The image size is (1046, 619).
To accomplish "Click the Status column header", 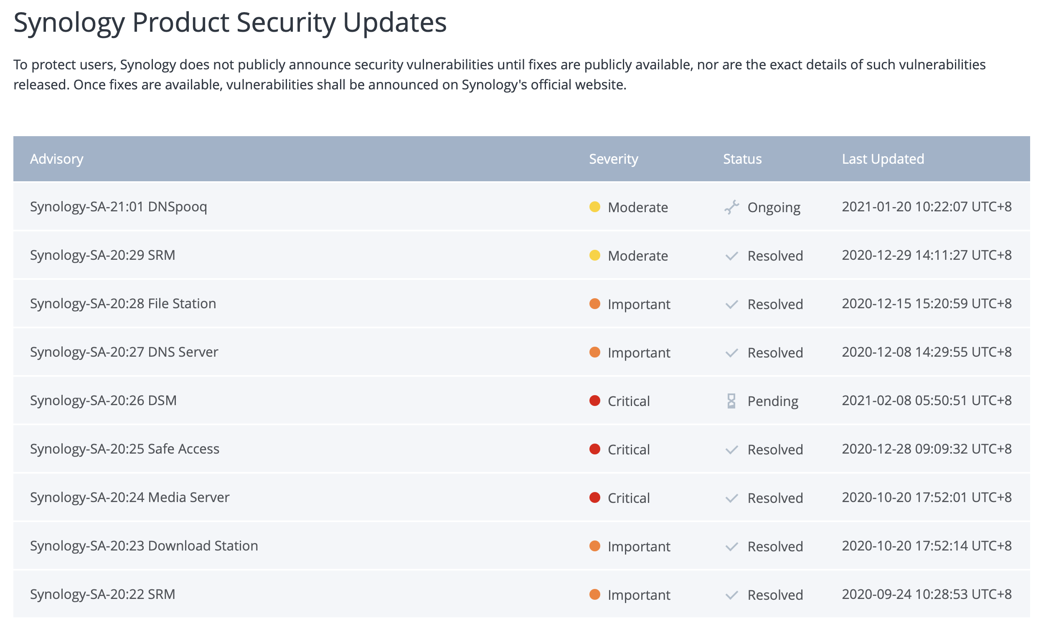I will 742,159.
